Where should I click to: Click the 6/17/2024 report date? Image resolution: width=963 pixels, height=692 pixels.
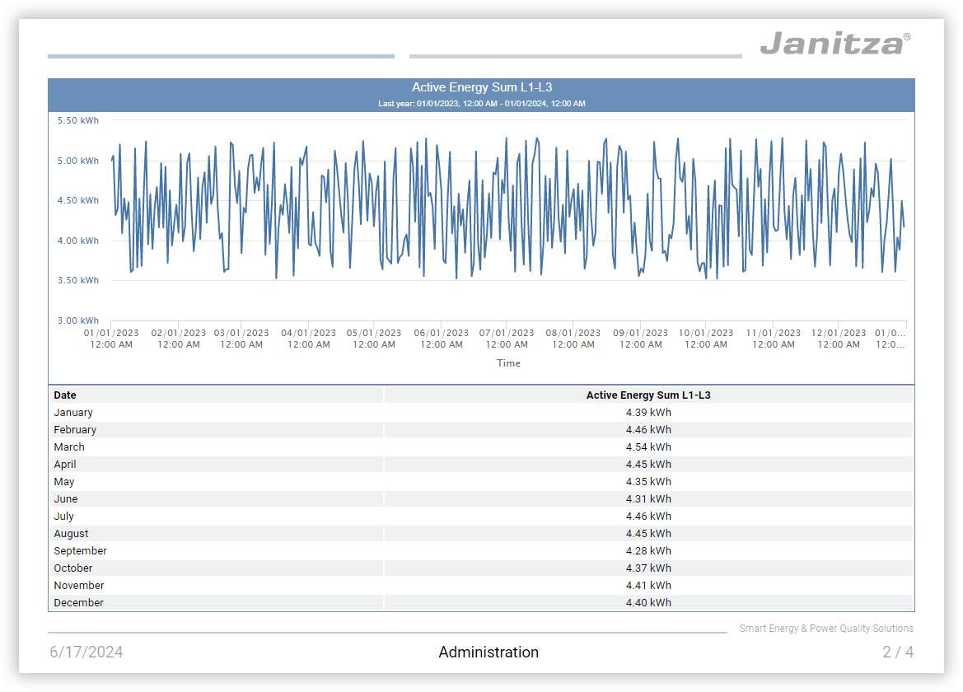point(86,652)
